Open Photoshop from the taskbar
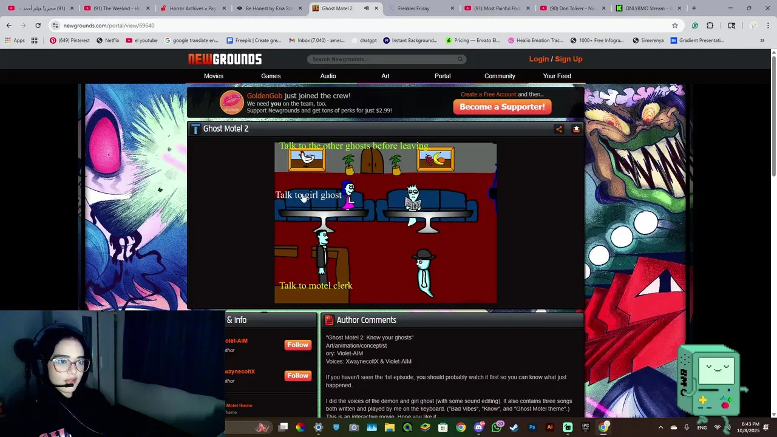Viewport: 777px width, 437px height. click(532, 427)
